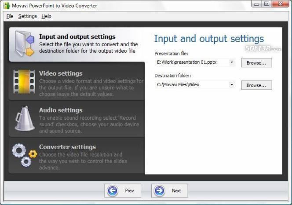Click the blue left arrow Prev icon

113,190
